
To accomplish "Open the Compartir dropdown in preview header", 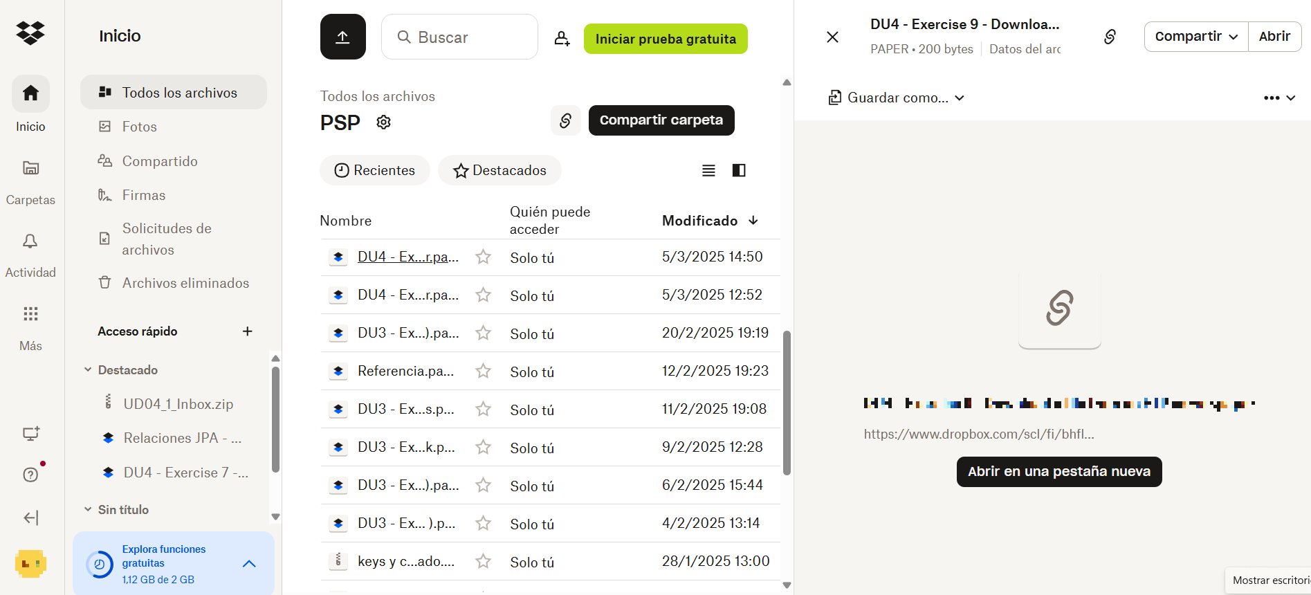I will (x=1195, y=37).
